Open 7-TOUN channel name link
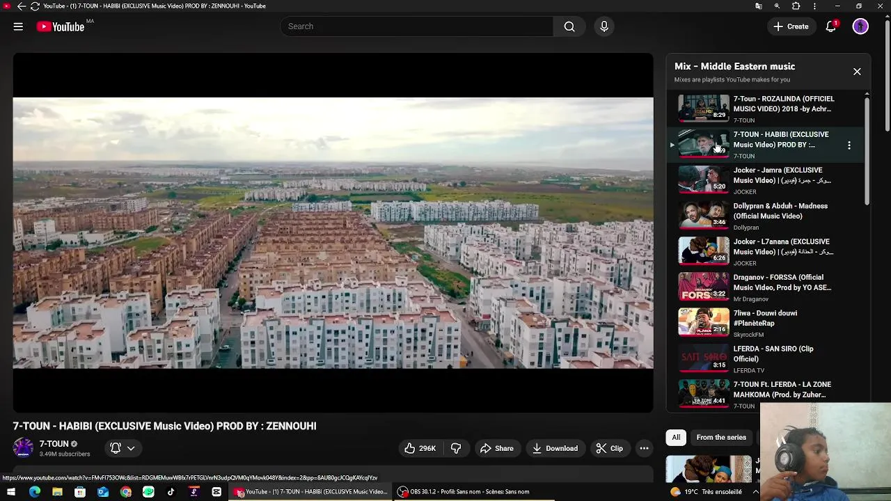The width and height of the screenshot is (891, 501). click(54, 444)
